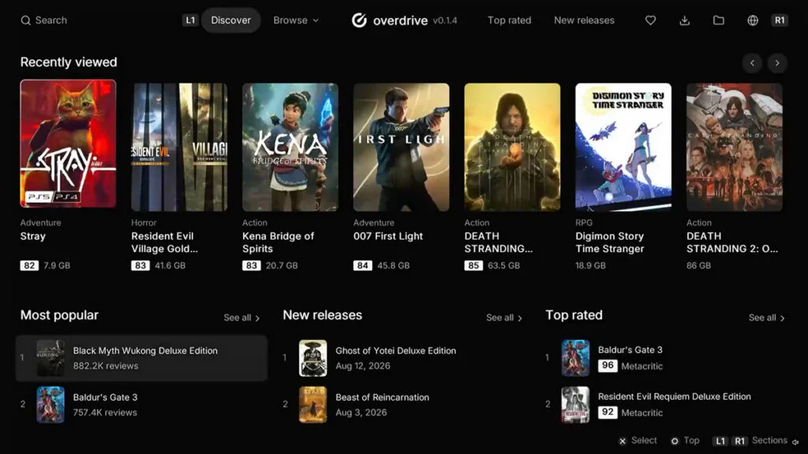Open the downloads icon
808x454 pixels.
click(684, 20)
